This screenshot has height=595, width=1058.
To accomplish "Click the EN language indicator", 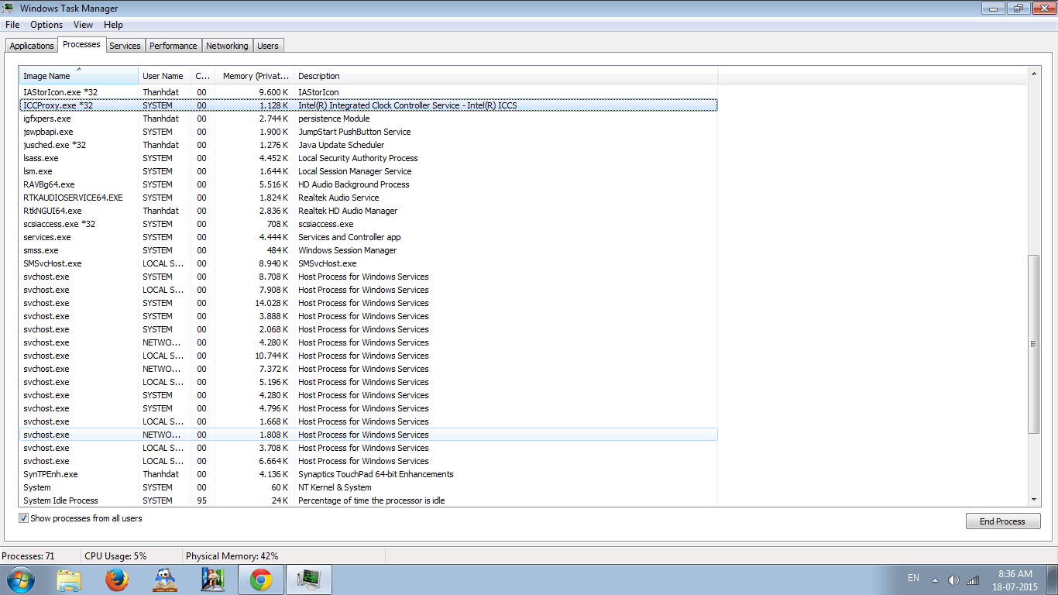I will pyautogui.click(x=913, y=578).
